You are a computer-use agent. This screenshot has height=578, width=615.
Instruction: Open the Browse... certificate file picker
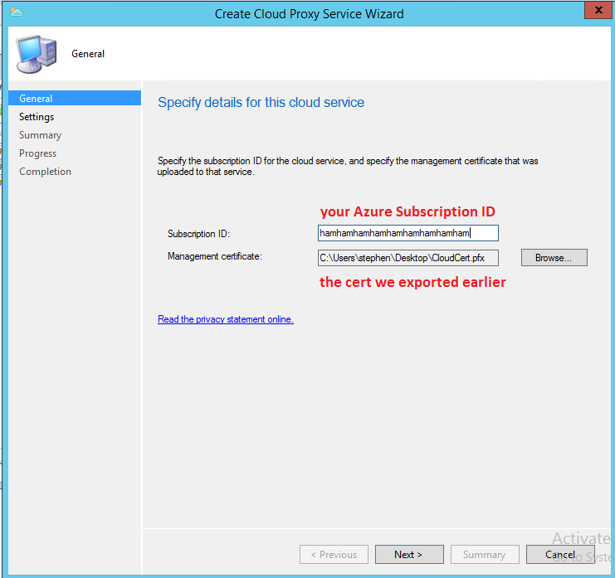pos(554,258)
